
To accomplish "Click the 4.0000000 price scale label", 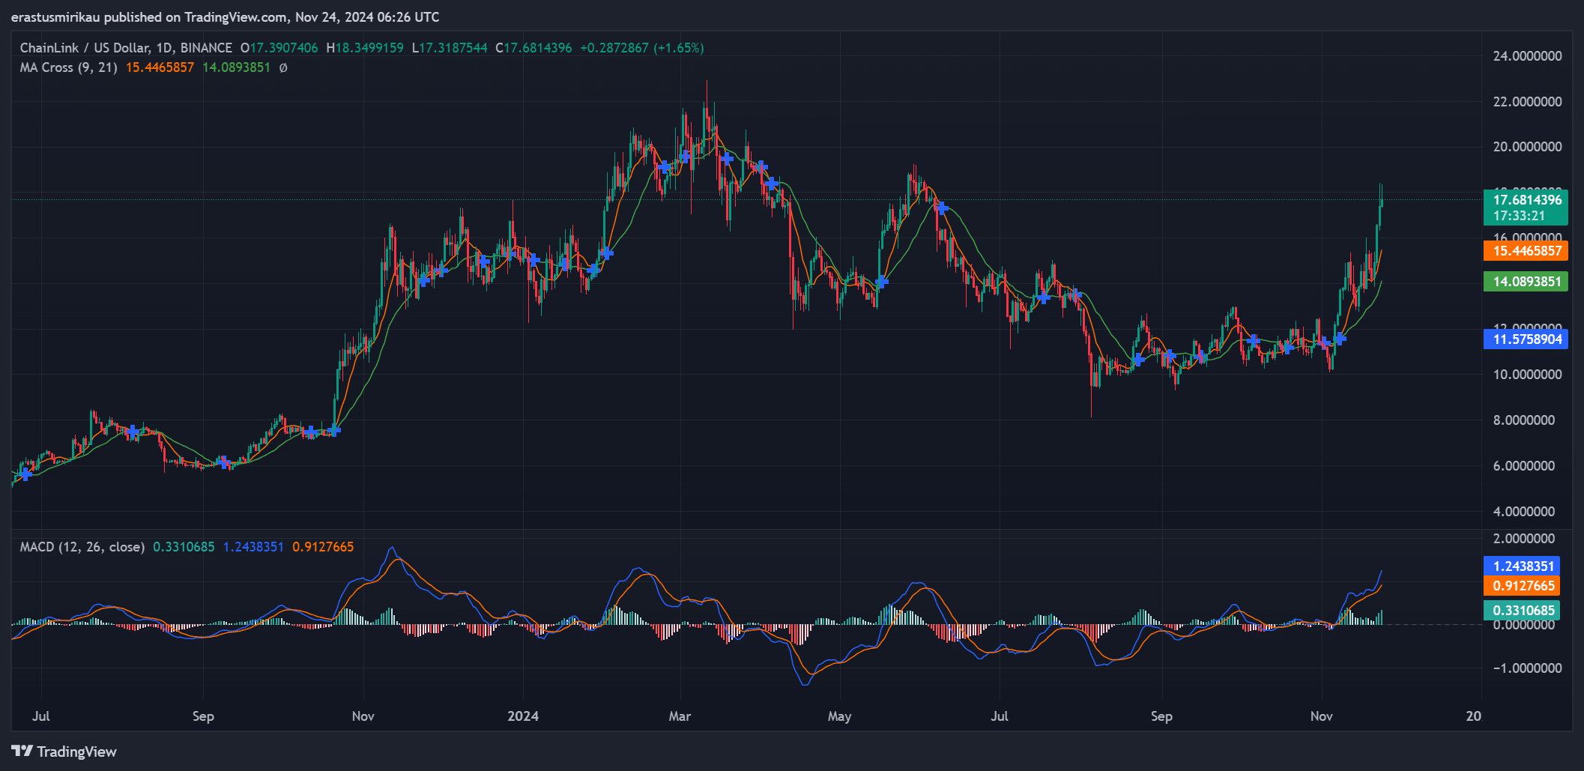I will pos(1524,512).
